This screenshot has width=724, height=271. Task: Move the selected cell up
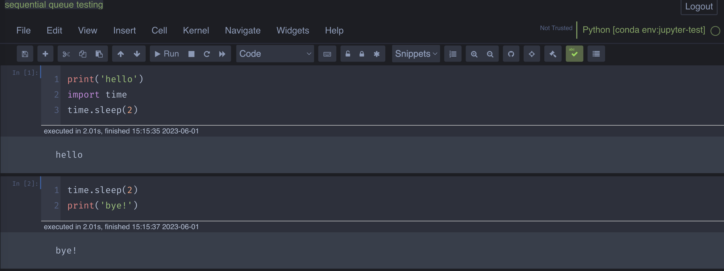pyautogui.click(x=120, y=54)
